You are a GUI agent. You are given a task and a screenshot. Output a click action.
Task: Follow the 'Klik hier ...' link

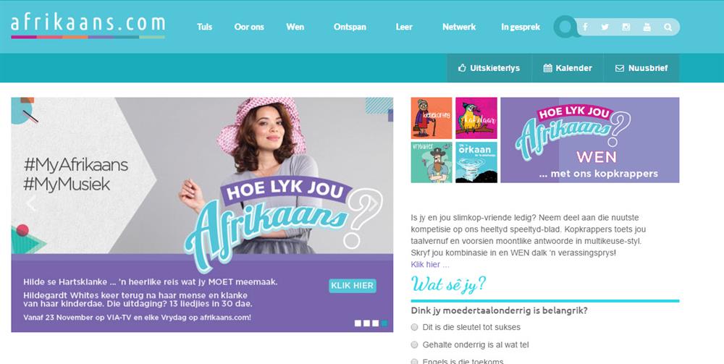pyautogui.click(x=430, y=264)
